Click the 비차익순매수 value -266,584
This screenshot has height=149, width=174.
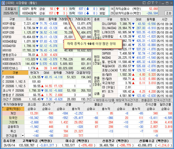pyautogui.click(x=152, y=13)
